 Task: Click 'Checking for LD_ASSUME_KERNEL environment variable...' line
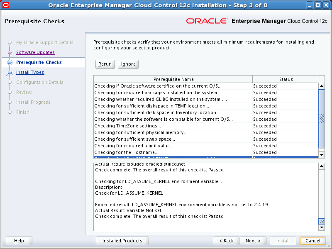pyautogui.click(x=159, y=181)
